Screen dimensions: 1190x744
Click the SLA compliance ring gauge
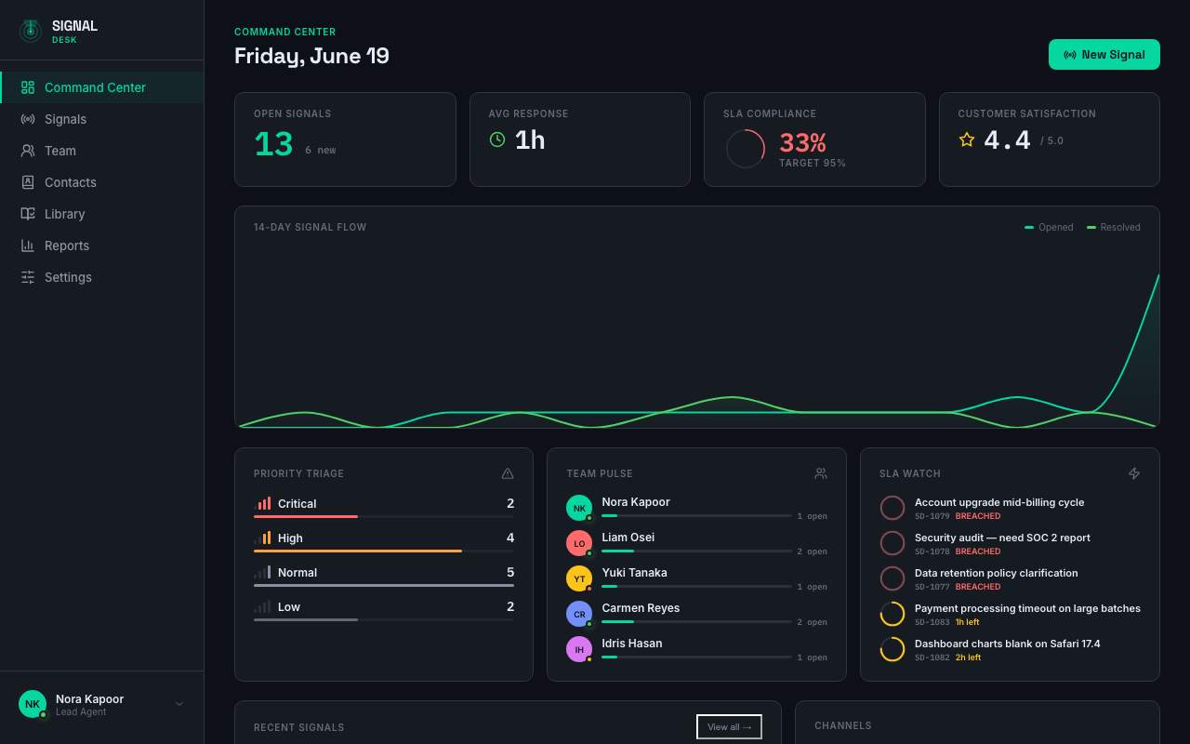745,149
